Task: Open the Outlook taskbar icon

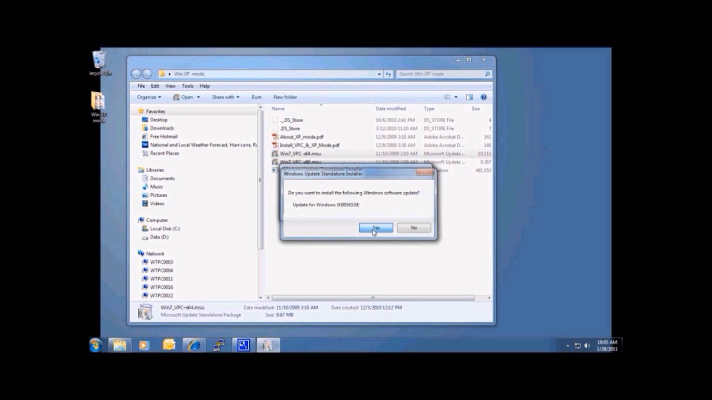Action: (169, 345)
